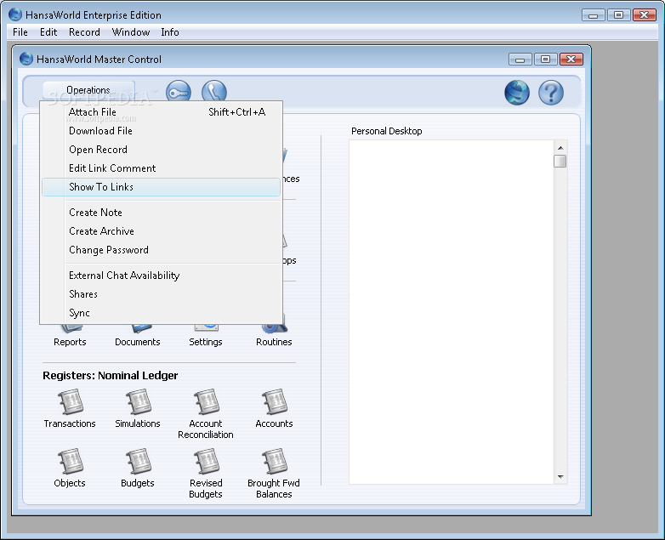This screenshot has height=540, width=665.
Task: Choose Attach File from Operations menu
Action: tap(162, 112)
